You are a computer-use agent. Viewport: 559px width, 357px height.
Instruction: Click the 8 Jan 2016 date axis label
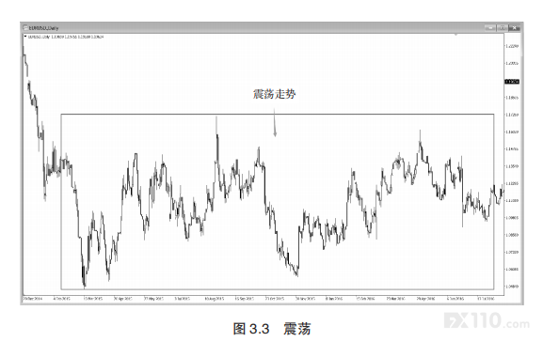(334, 299)
